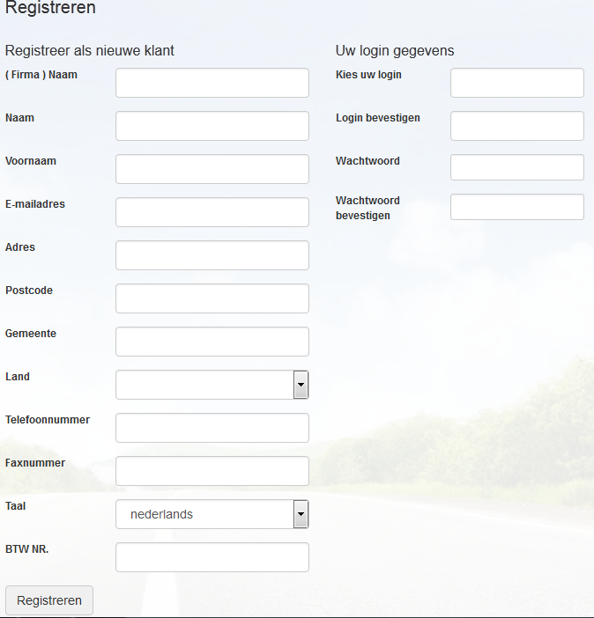Select the Wachtwoord password field
This screenshot has height=618, width=594.
click(x=517, y=167)
